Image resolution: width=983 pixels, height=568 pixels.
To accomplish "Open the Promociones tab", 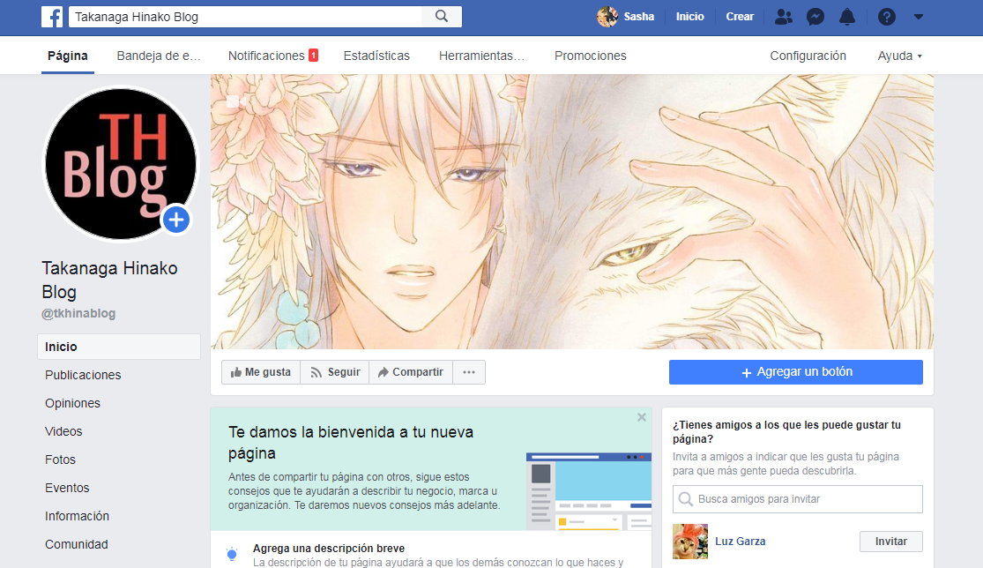I will pyautogui.click(x=591, y=56).
